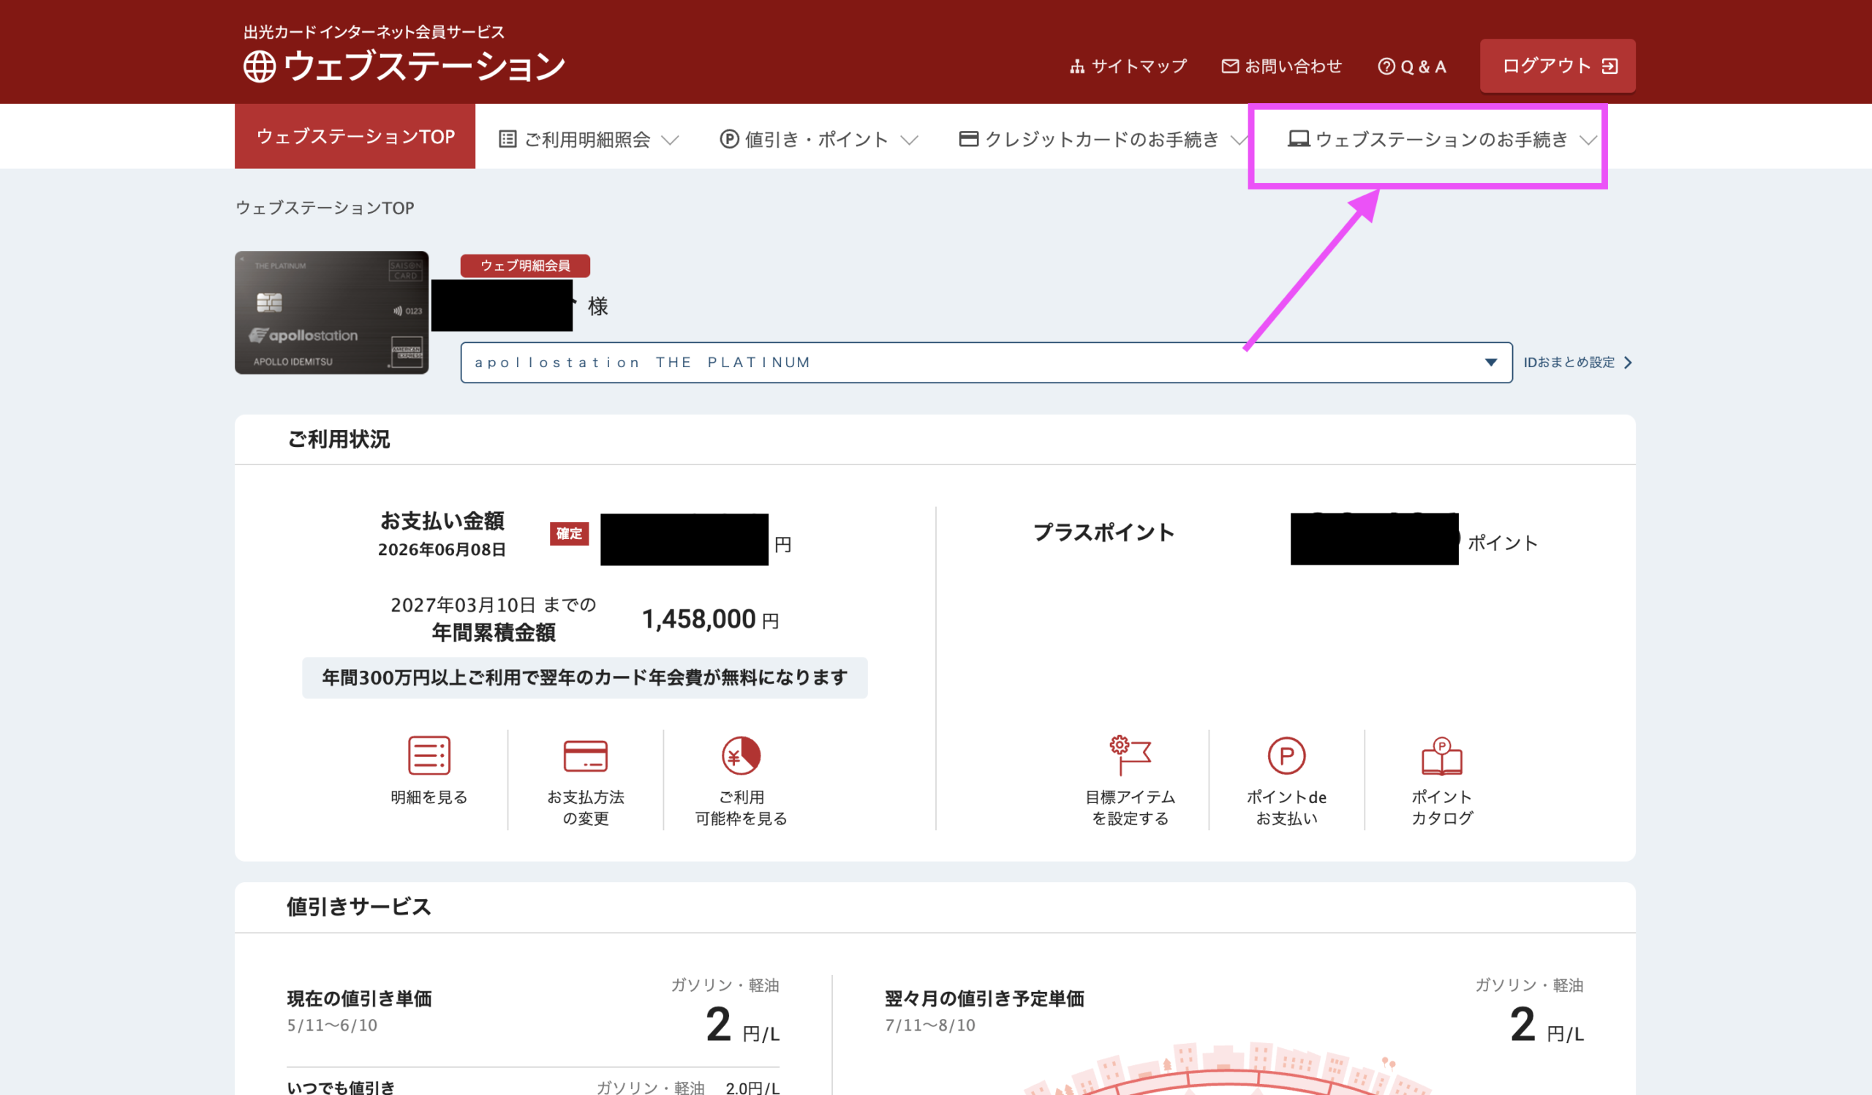This screenshot has width=1872, height=1095.
Task: Click the list icon beside ご利用明細照会
Action: (507, 139)
